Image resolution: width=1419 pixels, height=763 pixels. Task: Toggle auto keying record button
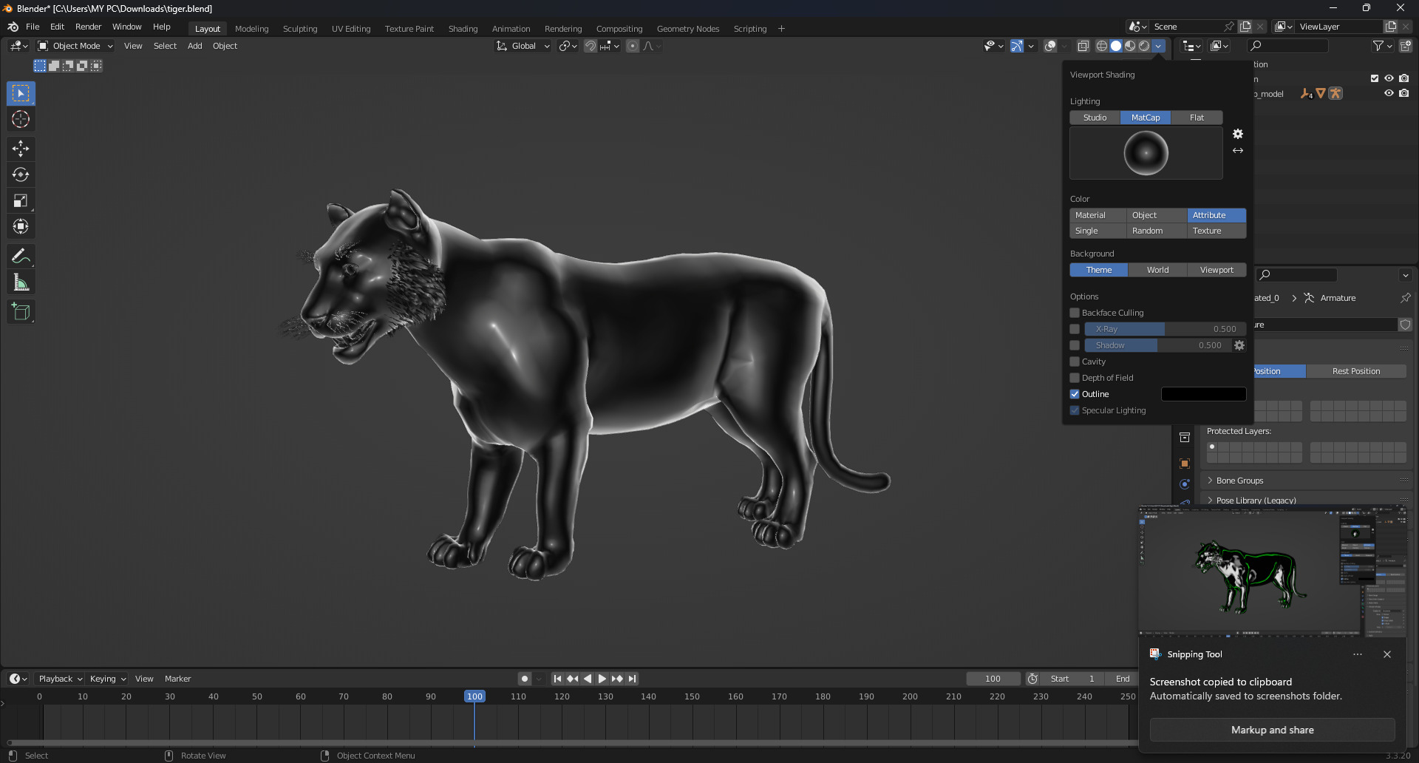524,679
